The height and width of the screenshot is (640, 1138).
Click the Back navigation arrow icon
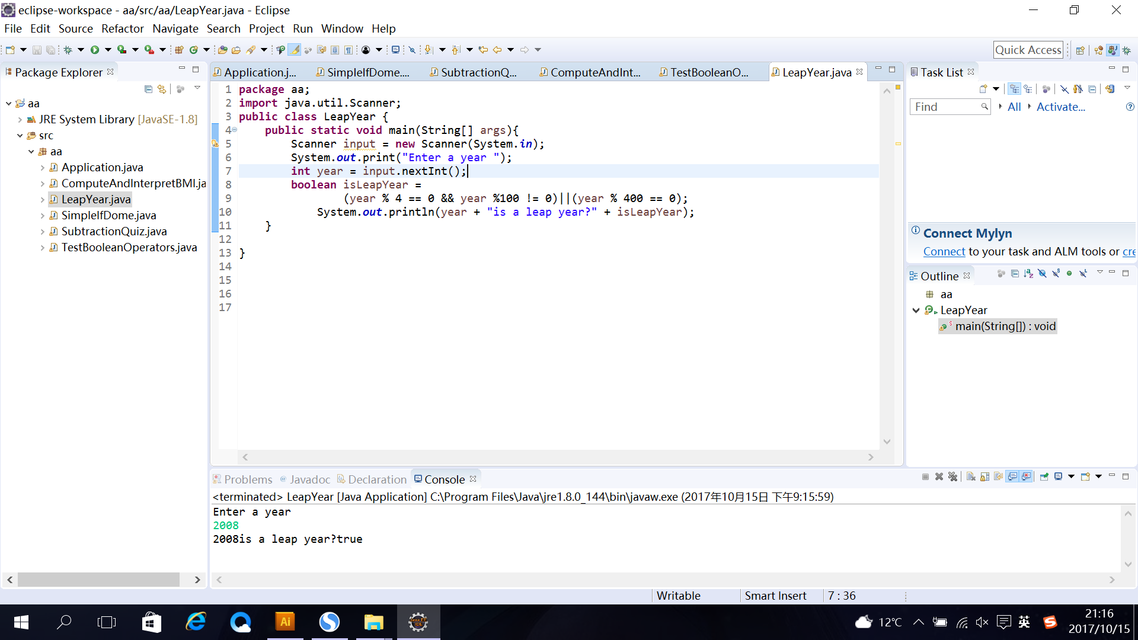(x=497, y=50)
